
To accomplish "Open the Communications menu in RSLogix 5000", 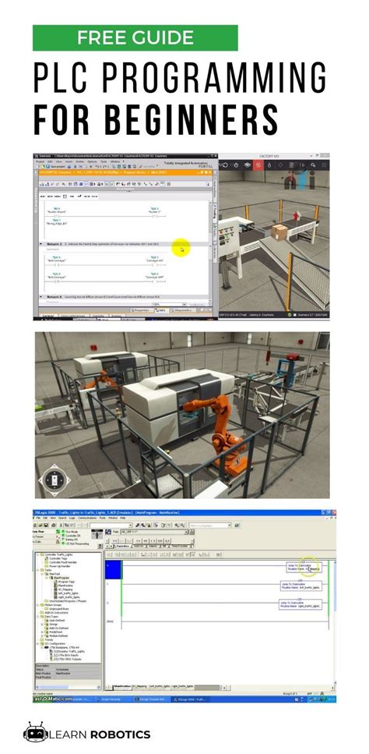I will [87, 518].
